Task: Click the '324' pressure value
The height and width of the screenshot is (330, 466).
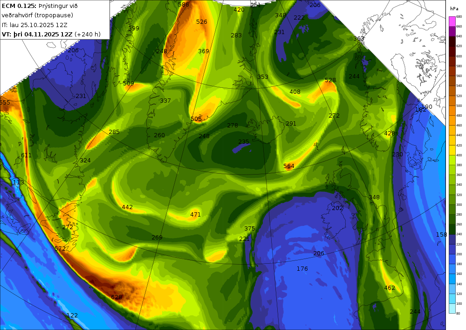Action: tap(85, 161)
